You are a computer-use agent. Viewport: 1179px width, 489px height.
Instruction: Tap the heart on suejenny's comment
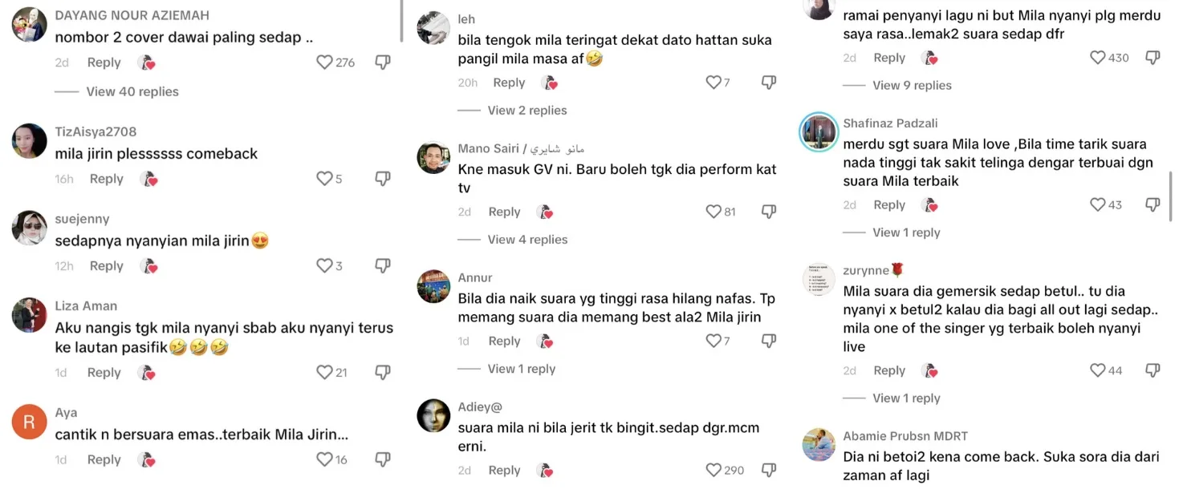pos(324,266)
